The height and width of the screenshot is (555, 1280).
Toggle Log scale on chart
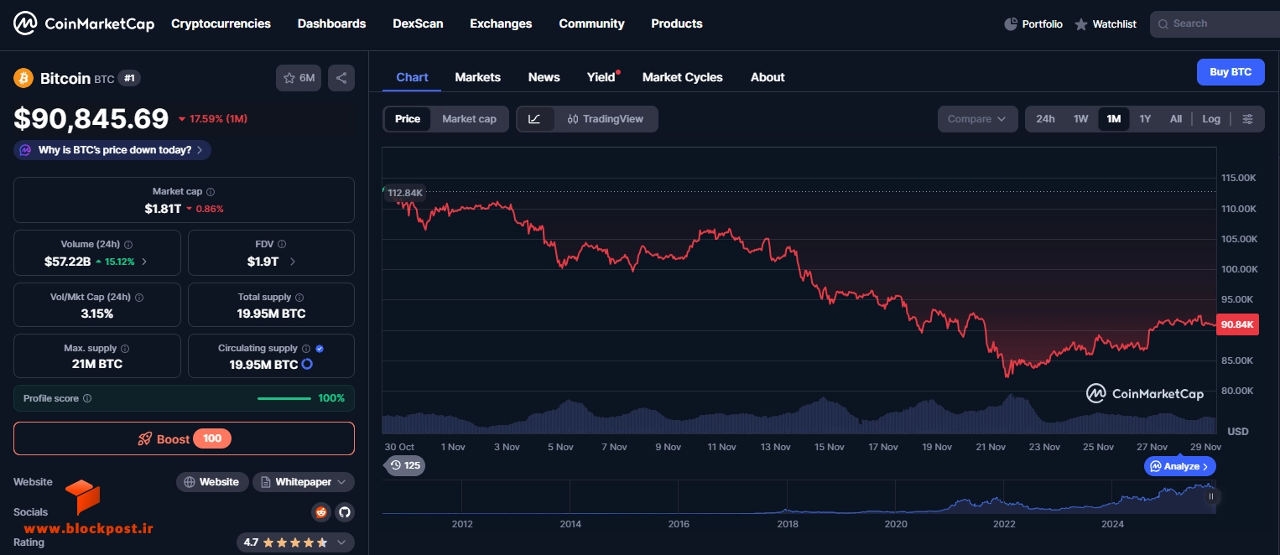tap(1211, 119)
